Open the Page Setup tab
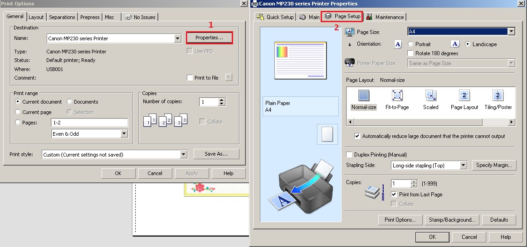 pos(342,16)
